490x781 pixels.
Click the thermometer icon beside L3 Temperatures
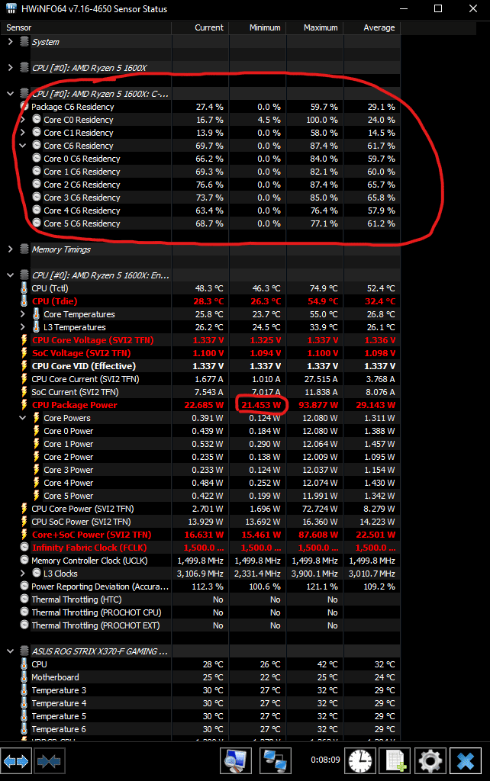tap(36, 326)
